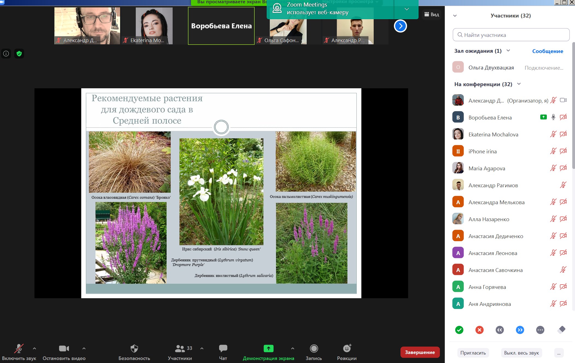
Task: Select Ekaterina Mo video thumbnail
Action: click(154, 26)
